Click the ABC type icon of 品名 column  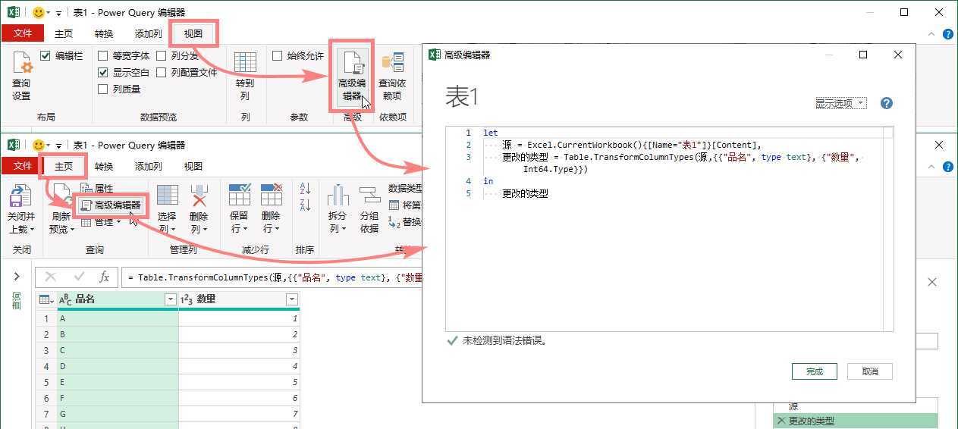coord(65,300)
